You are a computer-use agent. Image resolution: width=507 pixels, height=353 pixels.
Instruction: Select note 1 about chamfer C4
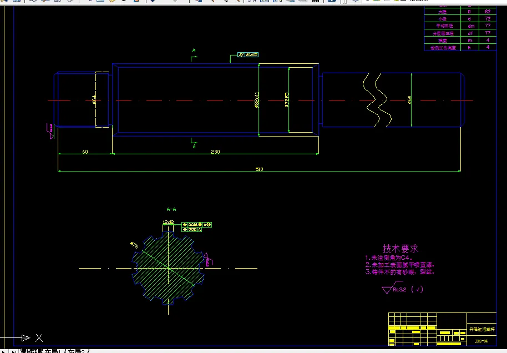coord(389,258)
